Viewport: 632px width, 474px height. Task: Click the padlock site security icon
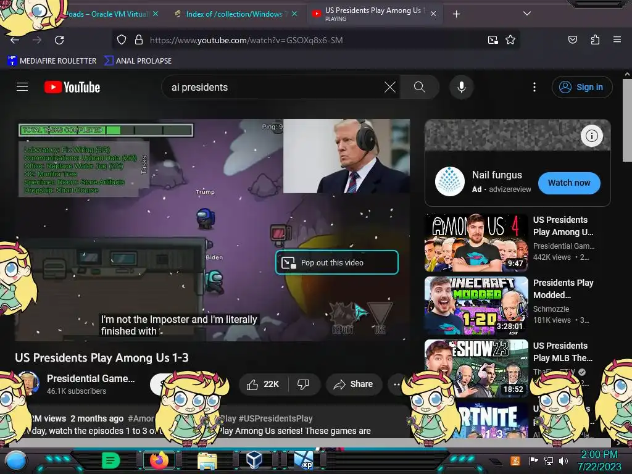tap(139, 40)
